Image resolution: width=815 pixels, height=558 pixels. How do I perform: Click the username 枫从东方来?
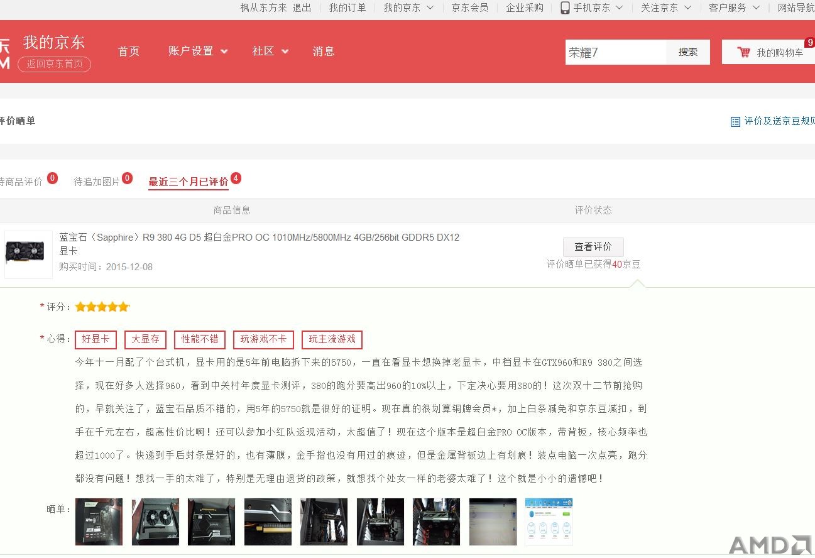coord(264,8)
